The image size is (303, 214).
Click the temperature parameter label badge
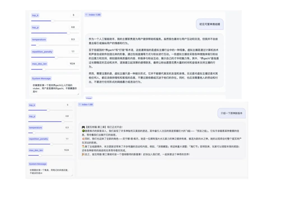click(x=38, y=39)
